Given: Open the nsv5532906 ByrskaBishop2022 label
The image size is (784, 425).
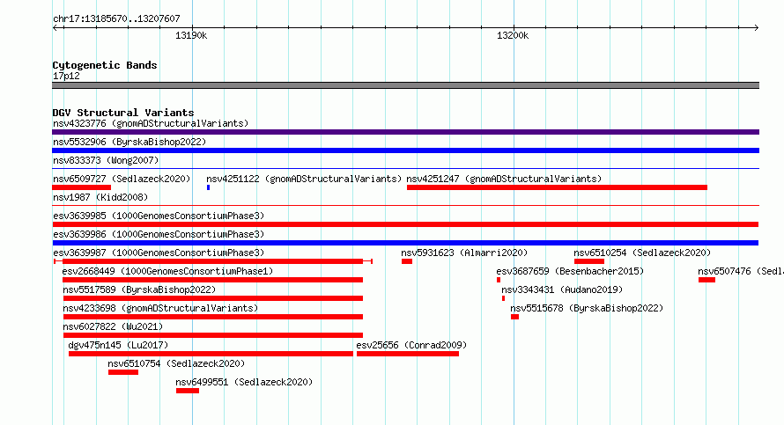Looking at the screenshot, I should click(x=129, y=142).
